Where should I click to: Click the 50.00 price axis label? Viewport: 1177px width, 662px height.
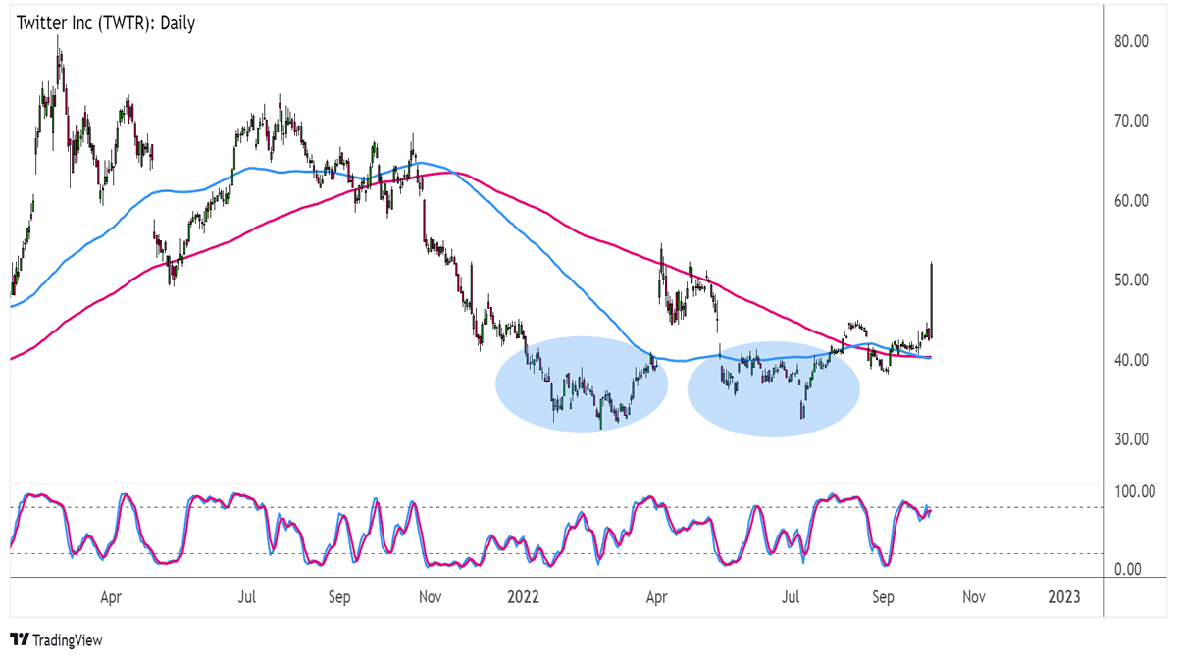coord(1130,280)
